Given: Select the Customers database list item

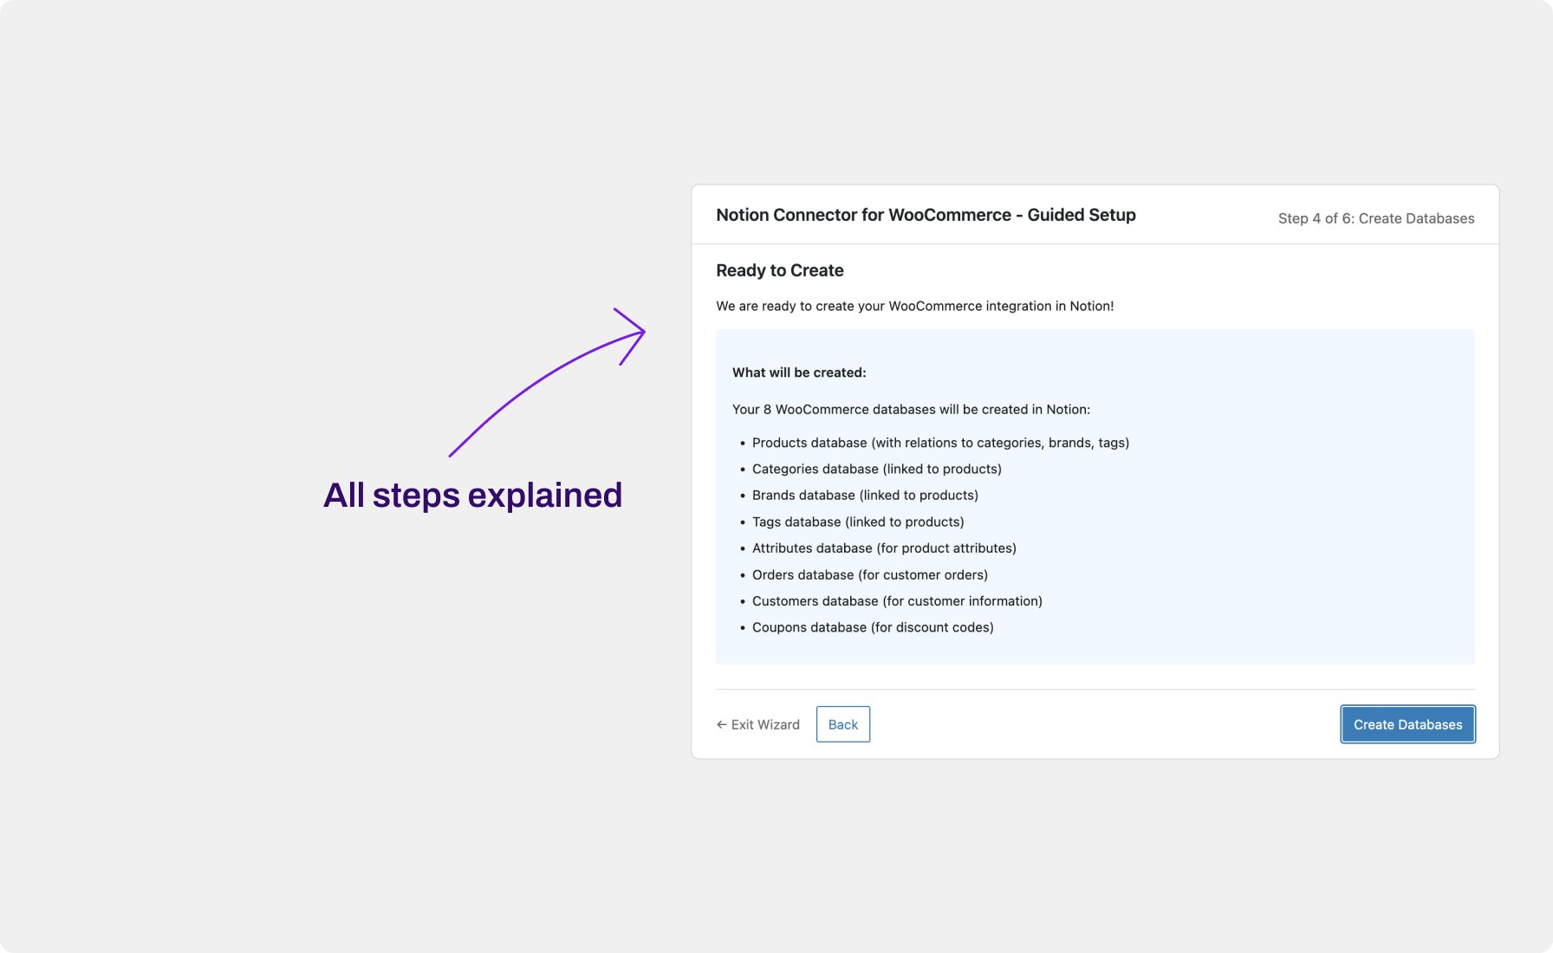Looking at the screenshot, I should (897, 600).
